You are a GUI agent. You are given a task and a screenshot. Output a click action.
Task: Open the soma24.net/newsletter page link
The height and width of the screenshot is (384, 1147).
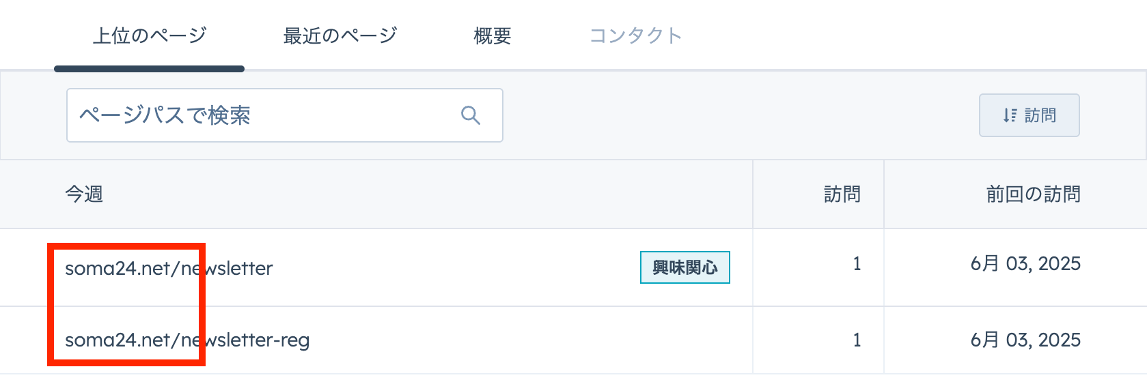[169, 268]
